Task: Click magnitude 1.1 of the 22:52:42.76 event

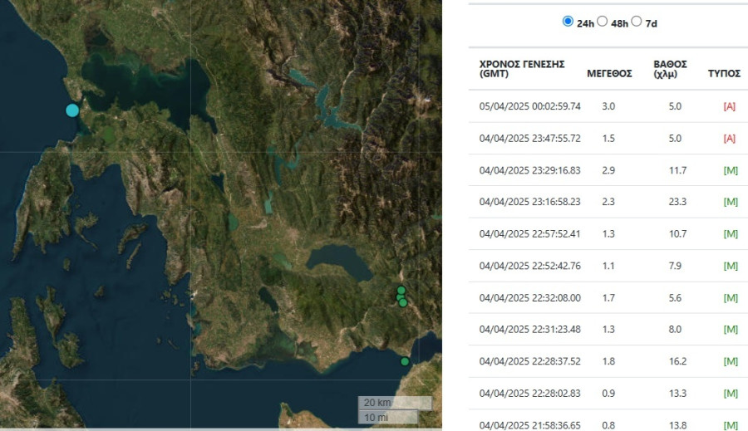Action: coord(608,266)
